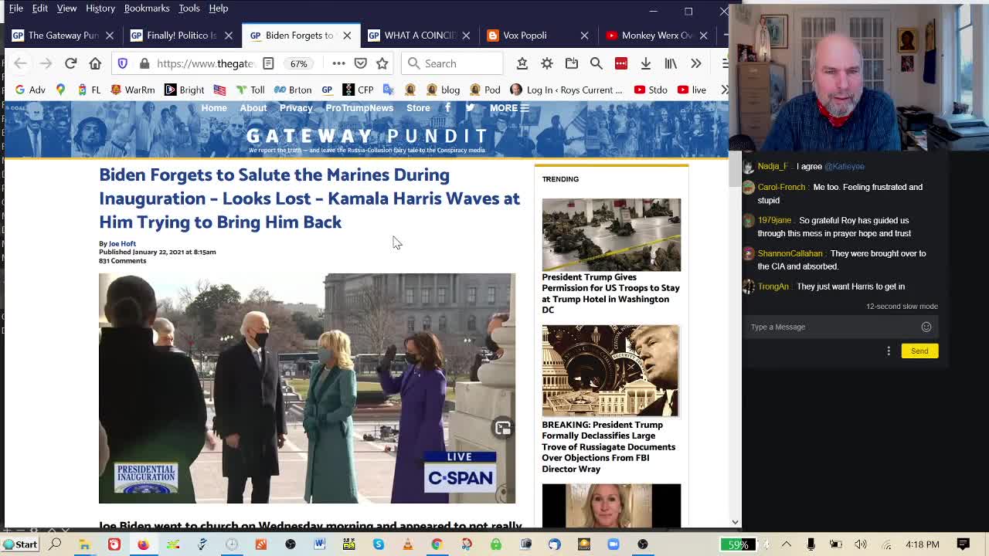Open tracking protection shield info

123,63
